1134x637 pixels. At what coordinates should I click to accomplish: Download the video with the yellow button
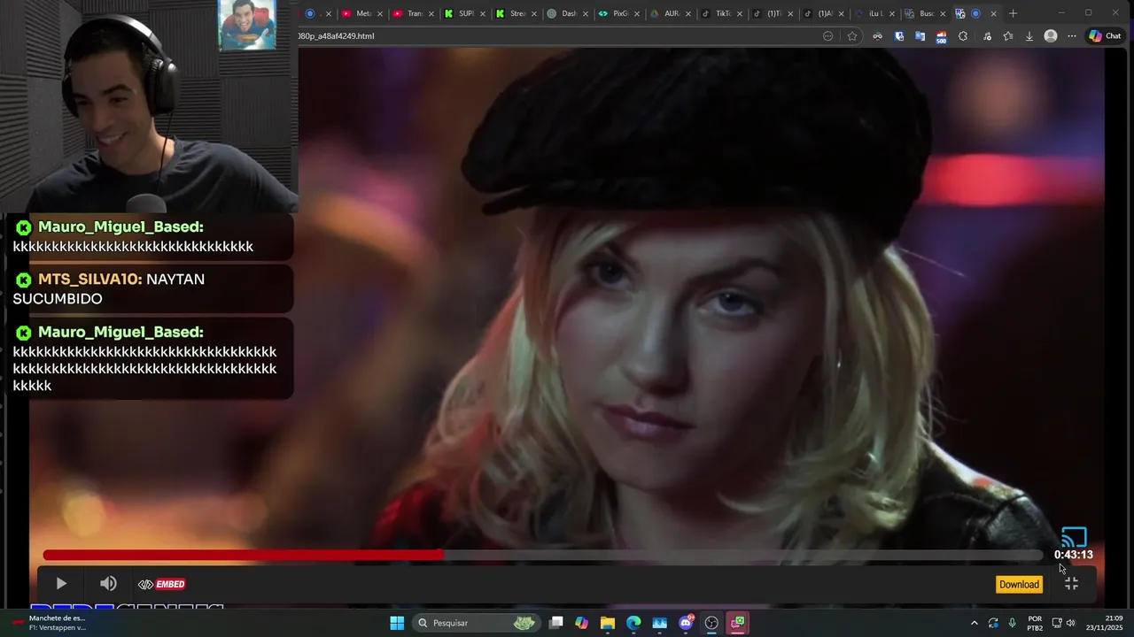(1019, 584)
